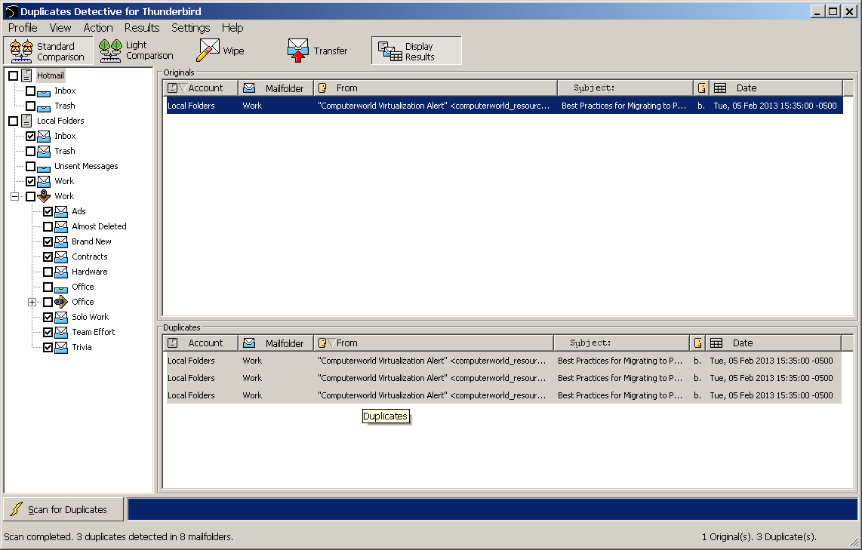Image resolution: width=862 pixels, height=550 pixels.
Task: Click the Hotmail account icon in tree
Action: tap(27, 75)
